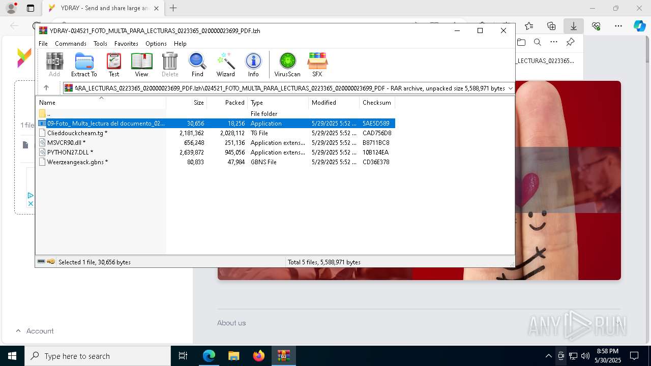Click the SFX toolbar icon

(317, 65)
